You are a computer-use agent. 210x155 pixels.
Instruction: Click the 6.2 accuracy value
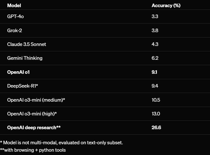click(x=155, y=58)
